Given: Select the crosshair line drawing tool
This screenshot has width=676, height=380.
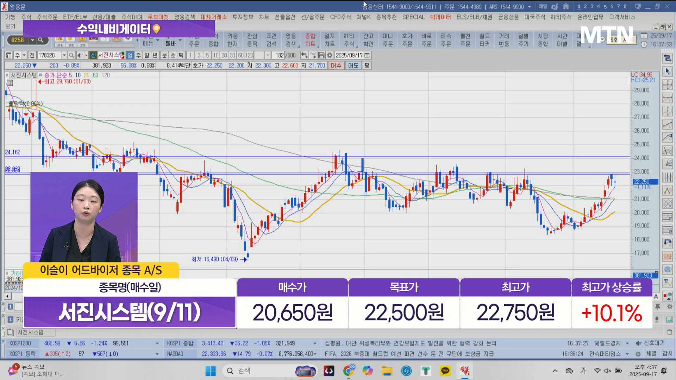Looking at the screenshot, I should [667, 85].
